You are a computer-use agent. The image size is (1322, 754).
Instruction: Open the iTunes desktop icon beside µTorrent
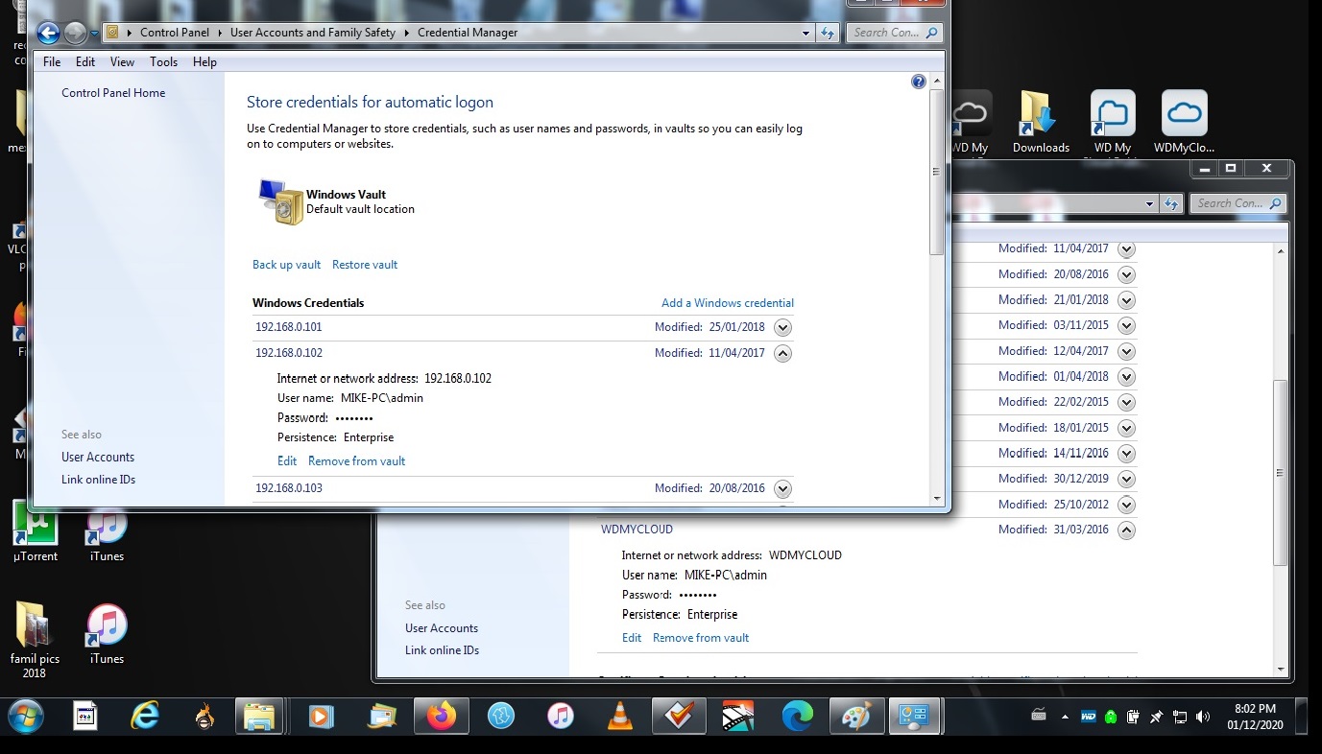click(107, 531)
